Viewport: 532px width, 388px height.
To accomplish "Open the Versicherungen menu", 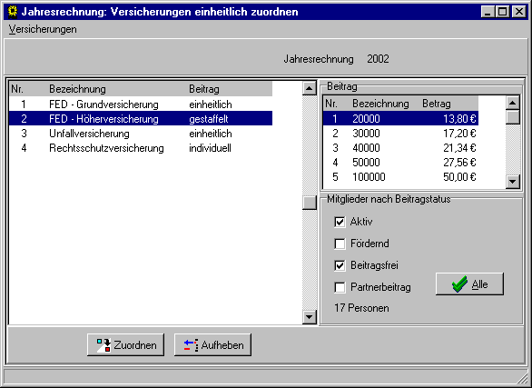I will (43, 29).
